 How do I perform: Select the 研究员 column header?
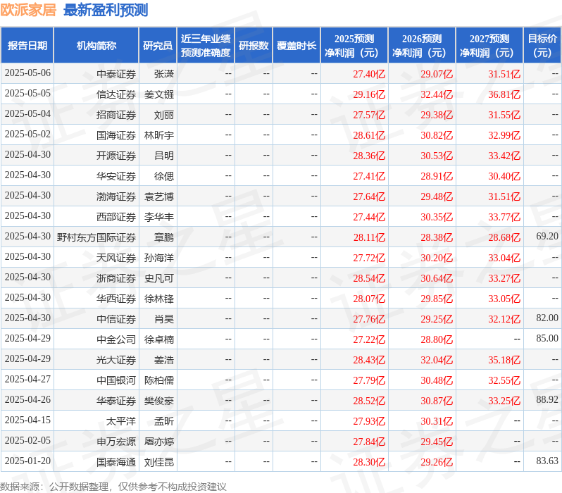[158, 46]
